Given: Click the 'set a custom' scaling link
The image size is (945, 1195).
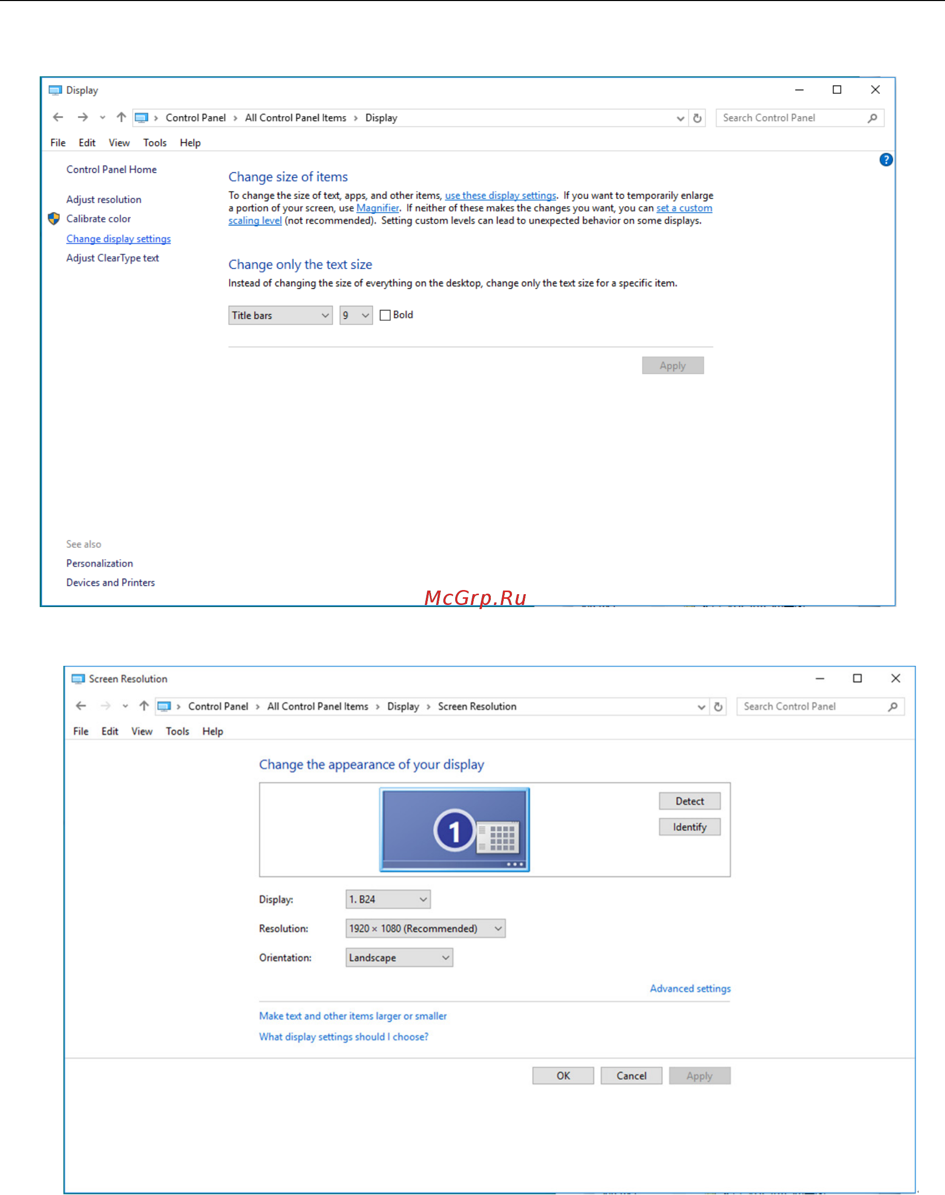Looking at the screenshot, I should pyautogui.click(x=684, y=208).
